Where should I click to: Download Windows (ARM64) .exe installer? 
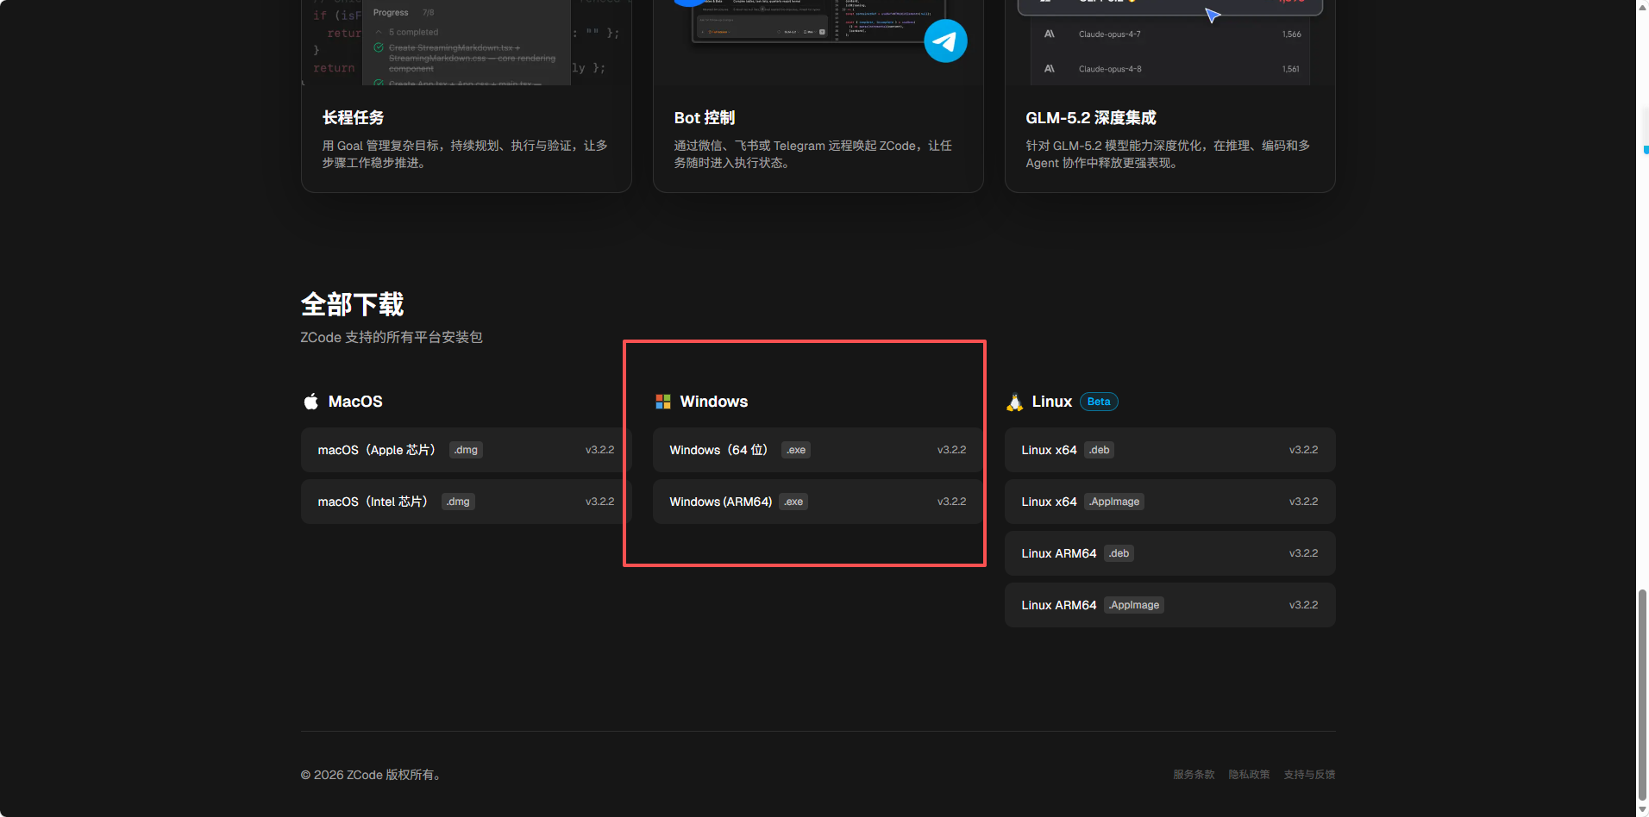818,502
